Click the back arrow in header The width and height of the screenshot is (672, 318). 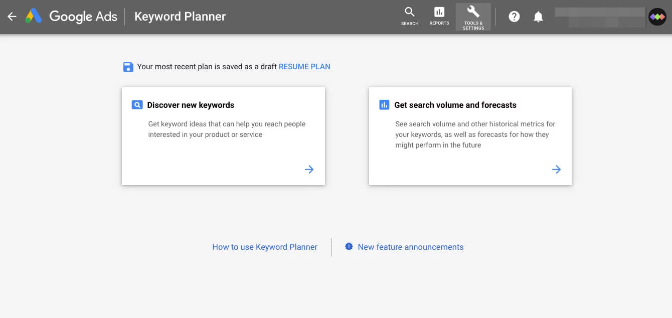[12, 17]
